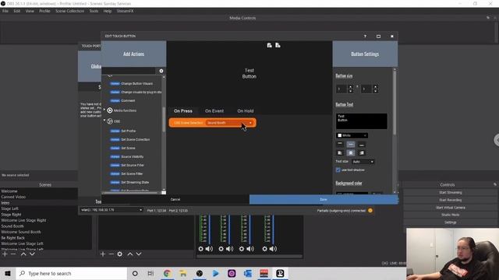Open the White text color dropdown
Viewport: 499px width, 280px height.
pyautogui.click(x=352, y=135)
